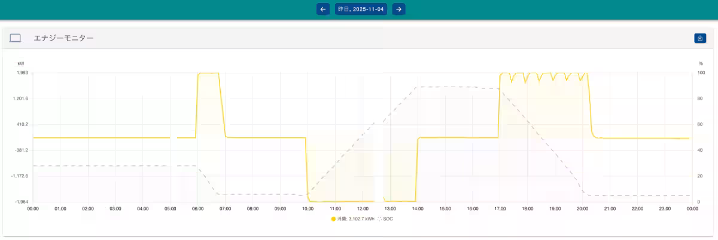Screen dimensions: 718x240
Task: Click the 15:00 label on time axis
Action: click(x=445, y=209)
